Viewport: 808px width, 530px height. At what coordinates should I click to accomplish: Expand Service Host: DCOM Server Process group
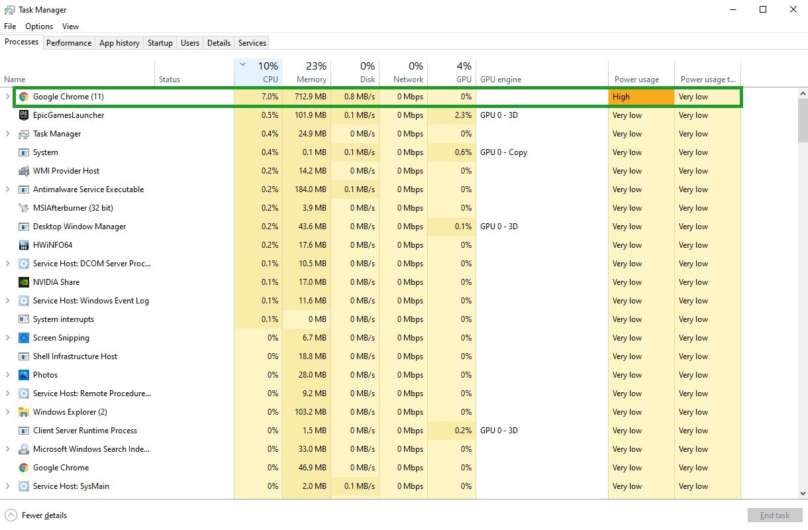click(8, 264)
